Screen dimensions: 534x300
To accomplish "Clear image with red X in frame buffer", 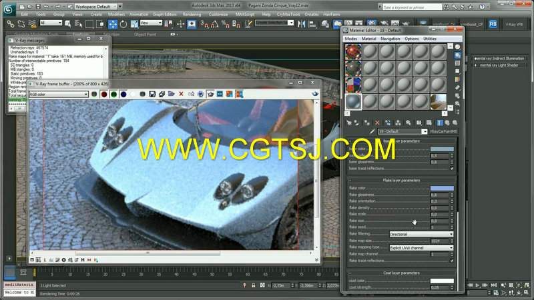I will point(181,94).
